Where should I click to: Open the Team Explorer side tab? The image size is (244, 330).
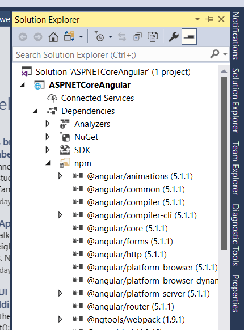coord(236,168)
